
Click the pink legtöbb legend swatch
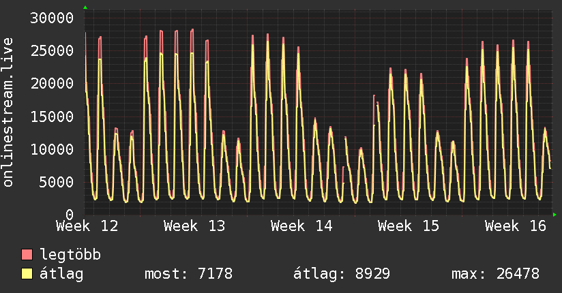click(27, 254)
